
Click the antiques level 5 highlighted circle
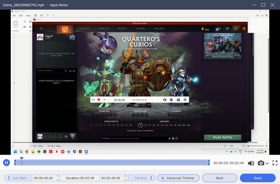coord(140,125)
